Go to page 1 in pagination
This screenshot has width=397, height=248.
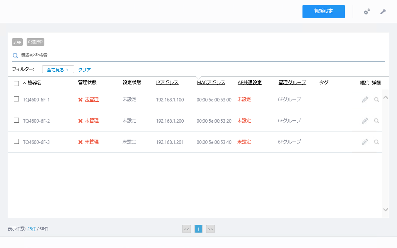click(198, 229)
